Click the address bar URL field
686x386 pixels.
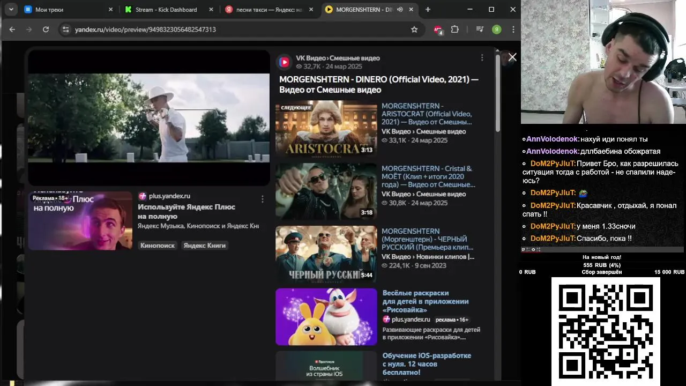[241, 29]
